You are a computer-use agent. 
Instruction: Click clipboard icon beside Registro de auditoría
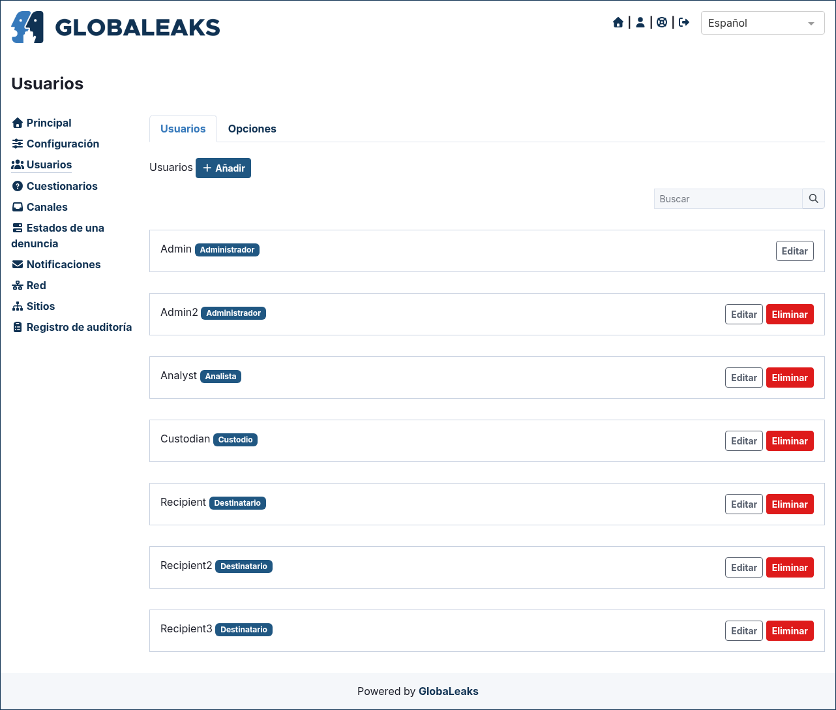(18, 327)
